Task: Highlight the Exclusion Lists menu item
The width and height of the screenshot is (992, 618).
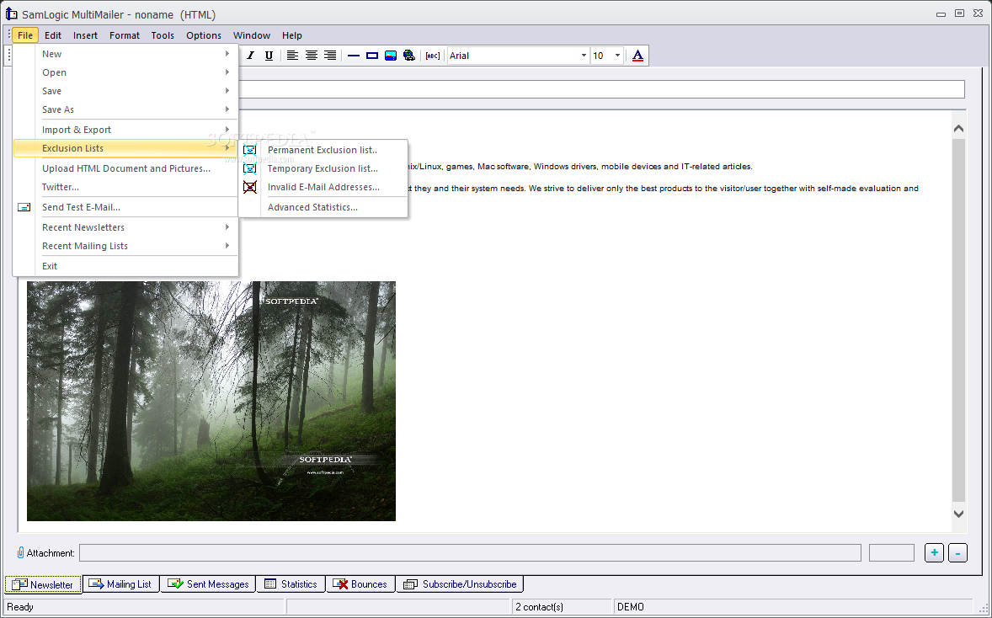Action: point(126,148)
